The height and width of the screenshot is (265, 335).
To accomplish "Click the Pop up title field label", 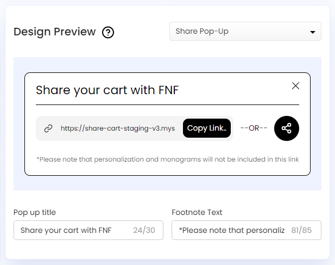I will click(35, 212).
